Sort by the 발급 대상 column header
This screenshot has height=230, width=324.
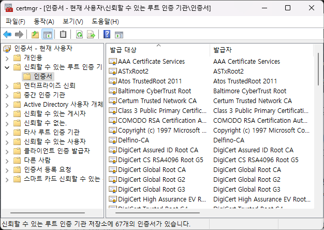(158, 50)
